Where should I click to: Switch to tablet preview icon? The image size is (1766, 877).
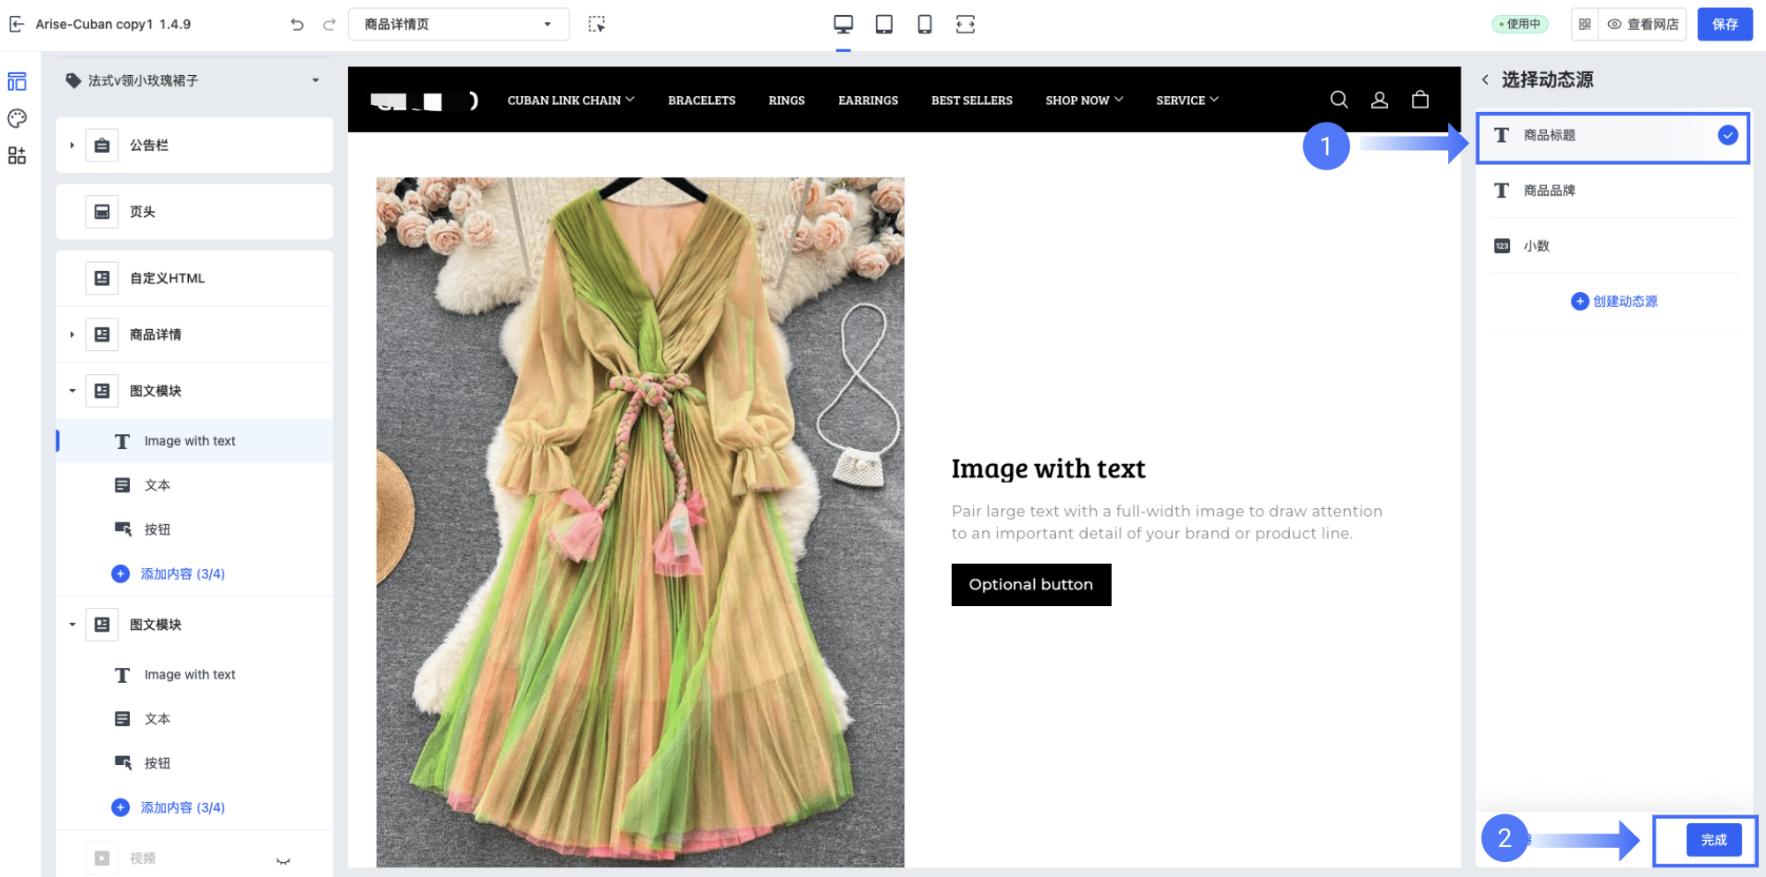tap(884, 25)
